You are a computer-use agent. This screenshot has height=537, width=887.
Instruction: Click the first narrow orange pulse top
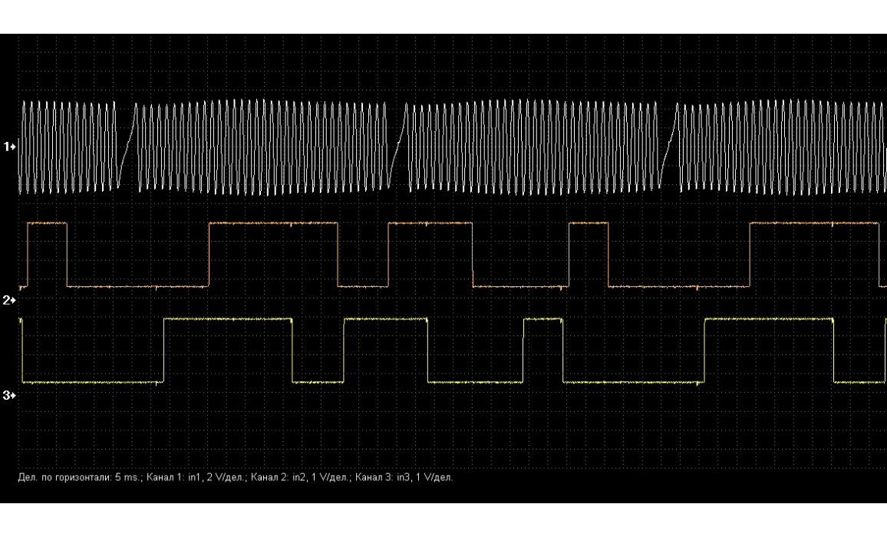coord(48,223)
